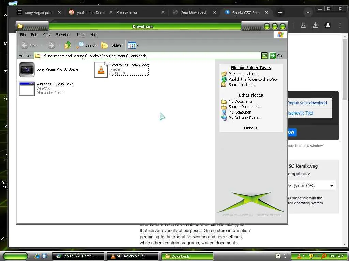Screen dimensions: 349x261
Task: Open the browser downloads icon
Action: [x=315, y=25]
